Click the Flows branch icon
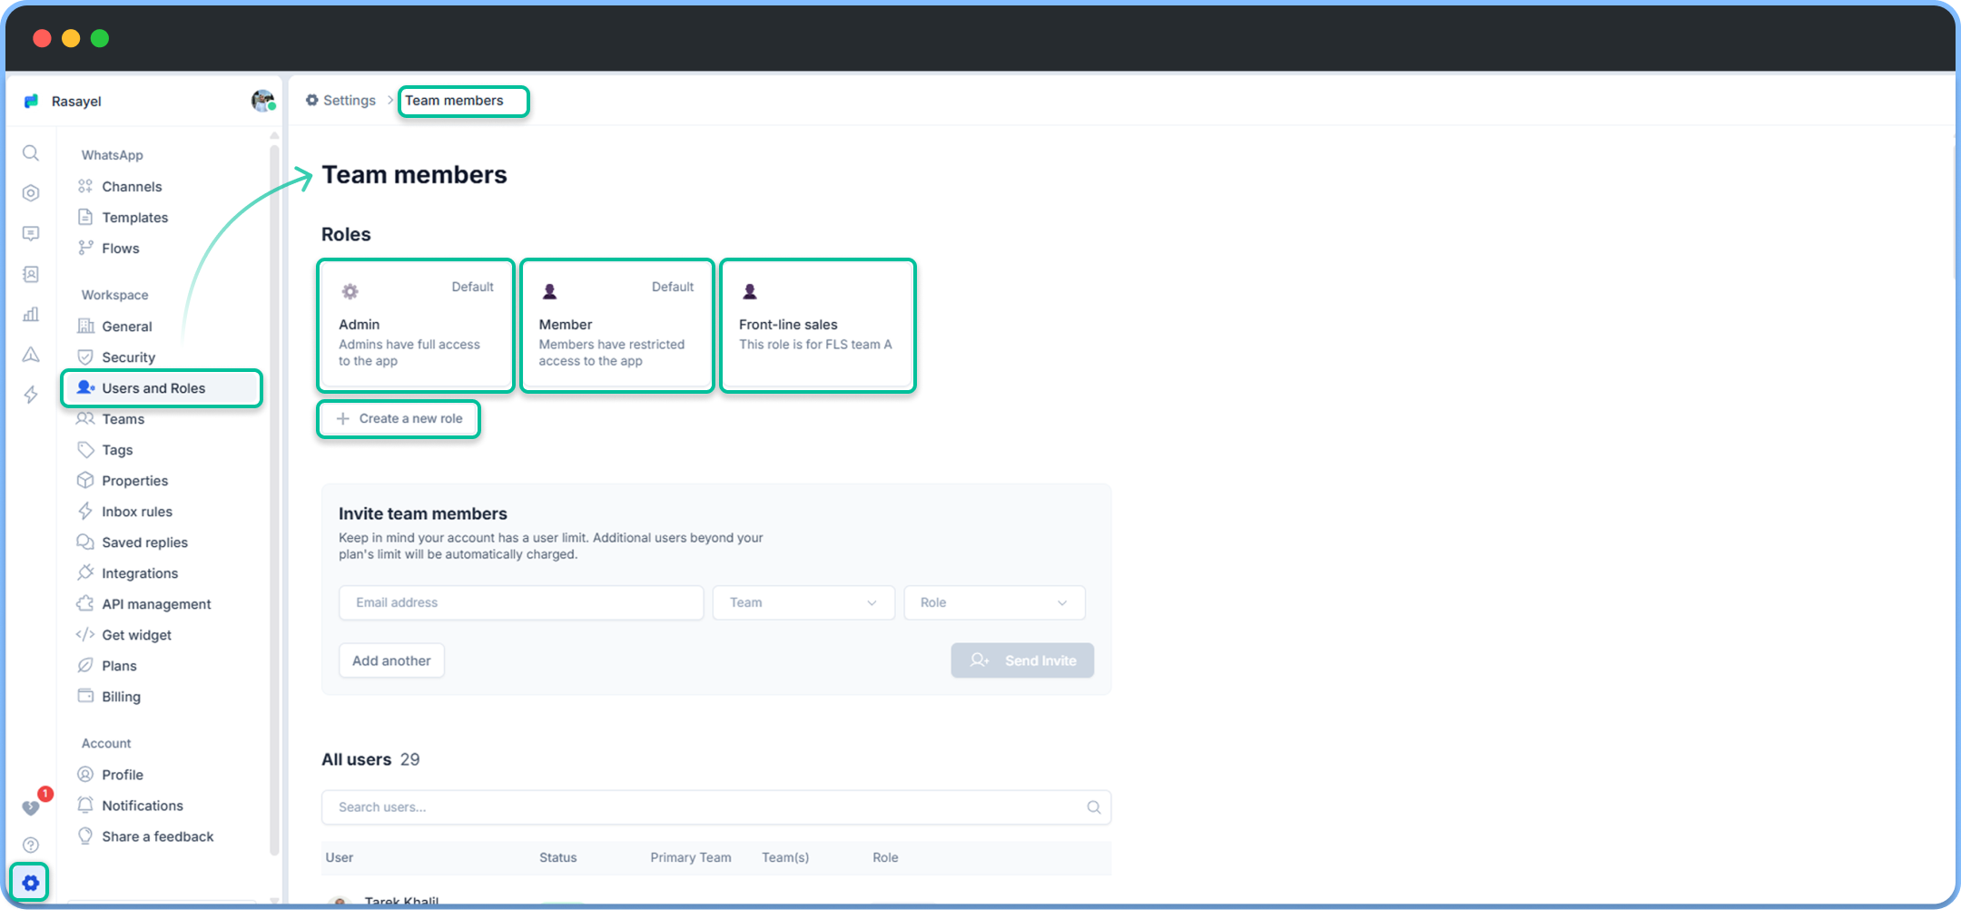Screen dimensions: 1961x919 coord(85,248)
